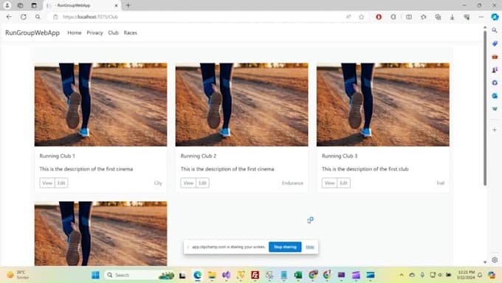The height and width of the screenshot is (283, 502).
Task: Click View on Running Club 1 card
Action: coord(47,183)
